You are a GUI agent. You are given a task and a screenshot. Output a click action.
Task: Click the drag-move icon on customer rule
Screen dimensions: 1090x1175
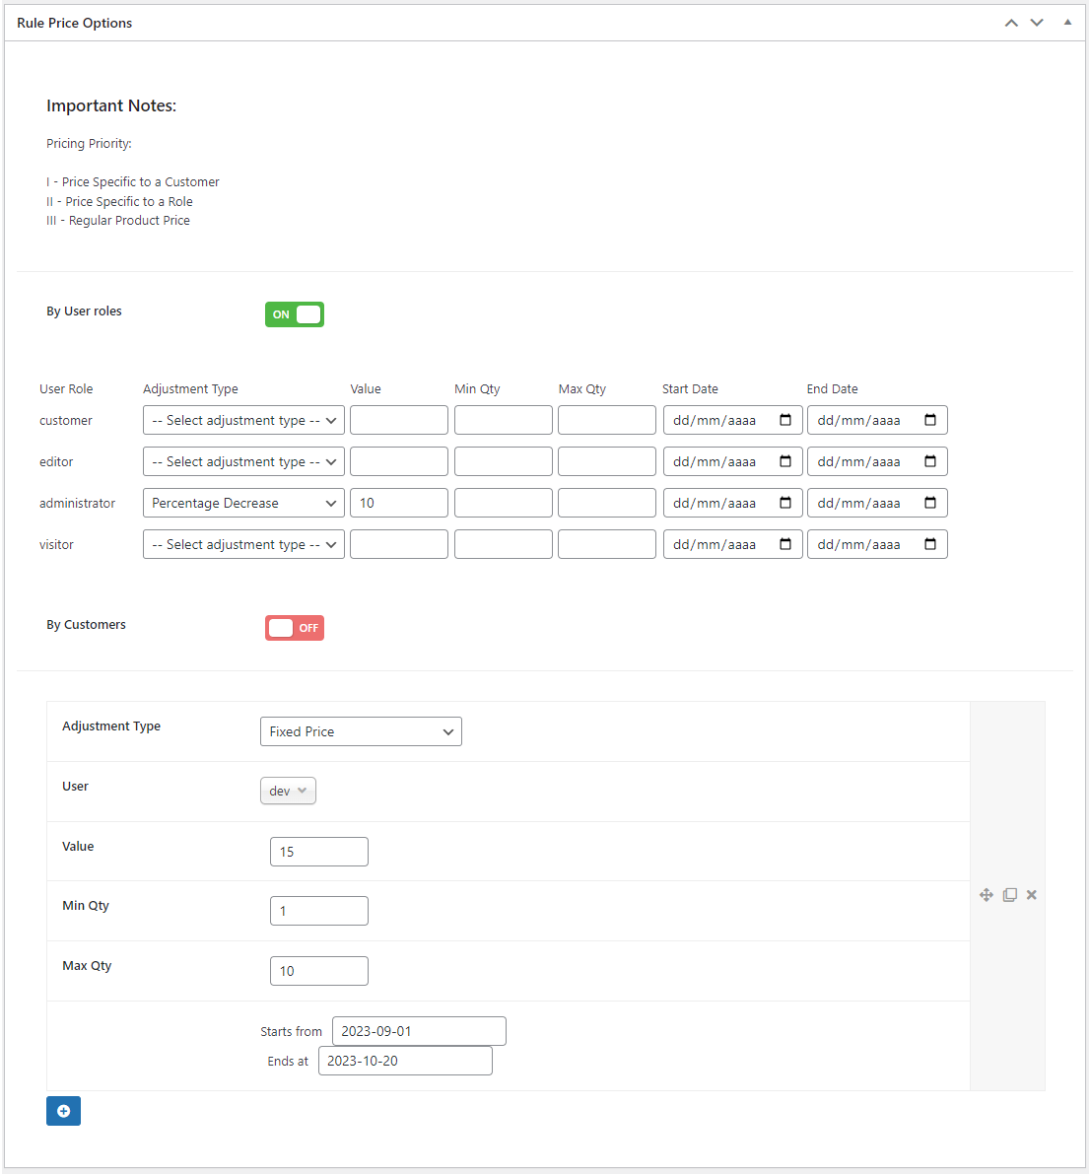pos(987,895)
